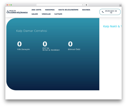This screenshot has width=127, height=107.
Task: Open the HAKKIMDA menu item
Action: click(x=50, y=10)
